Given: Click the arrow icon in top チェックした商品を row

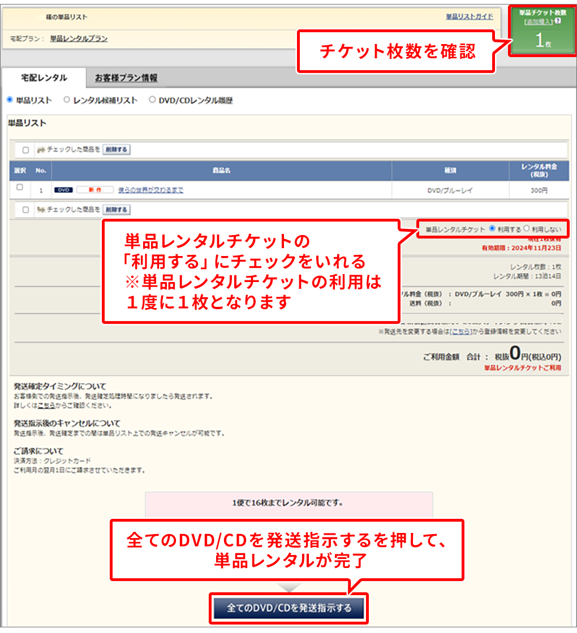Looking at the screenshot, I should (x=40, y=150).
